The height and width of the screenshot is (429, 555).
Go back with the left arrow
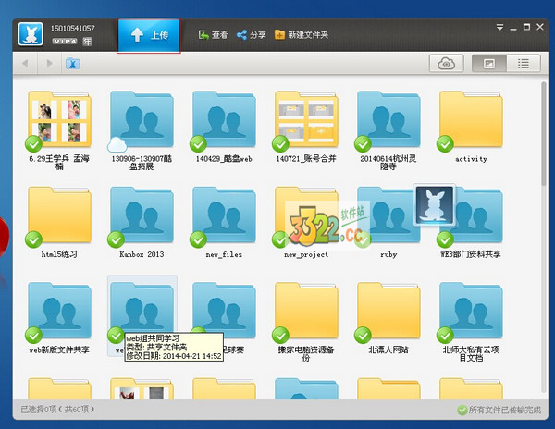pyautogui.click(x=25, y=63)
